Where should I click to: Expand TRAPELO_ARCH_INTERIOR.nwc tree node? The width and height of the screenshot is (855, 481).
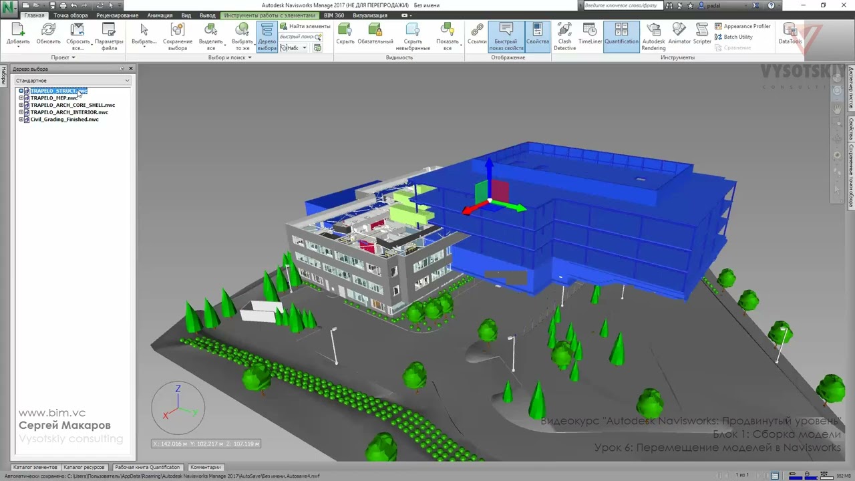tap(21, 112)
